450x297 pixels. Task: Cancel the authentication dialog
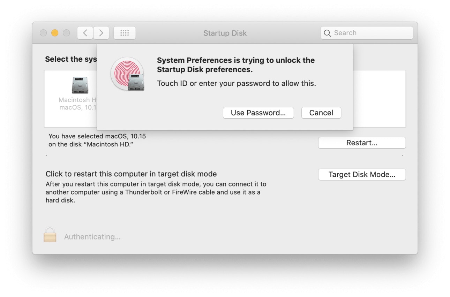coord(321,113)
